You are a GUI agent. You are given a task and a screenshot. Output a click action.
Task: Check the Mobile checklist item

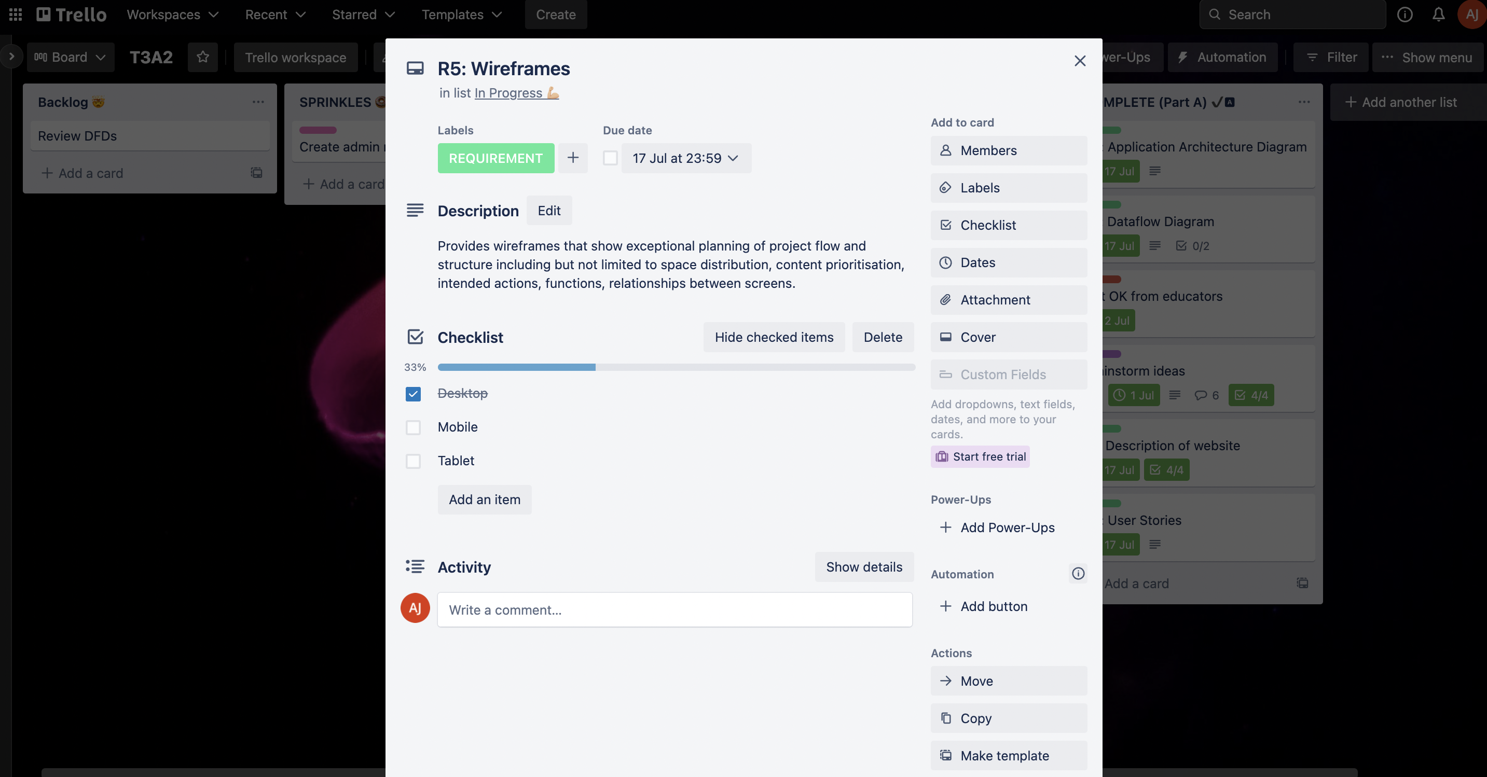pyautogui.click(x=412, y=427)
